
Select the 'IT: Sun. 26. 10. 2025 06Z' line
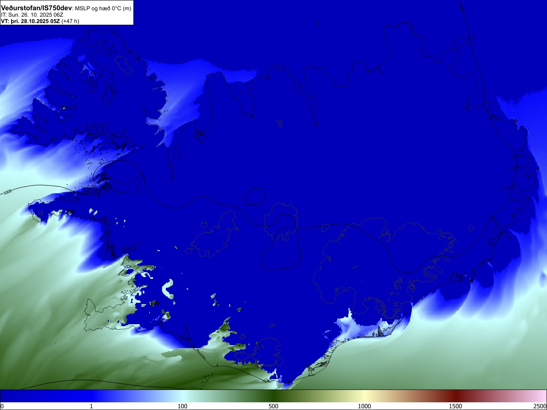(x=32, y=15)
